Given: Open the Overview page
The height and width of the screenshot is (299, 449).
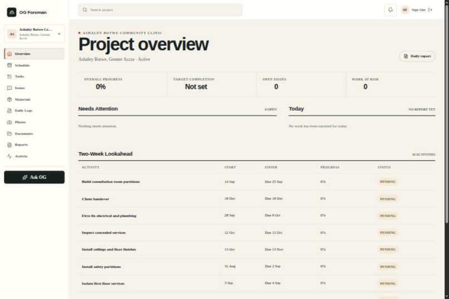Looking at the screenshot, I should [x=35, y=54].
